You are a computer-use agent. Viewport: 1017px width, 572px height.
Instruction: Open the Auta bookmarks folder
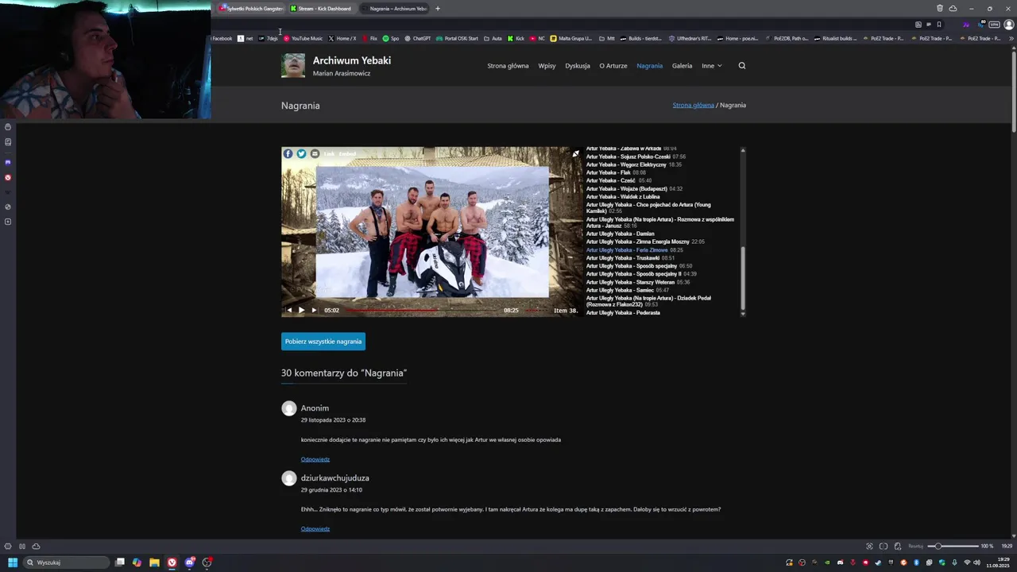coord(493,38)
